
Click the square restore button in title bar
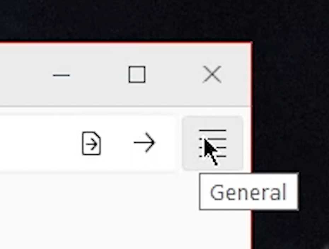137,74
